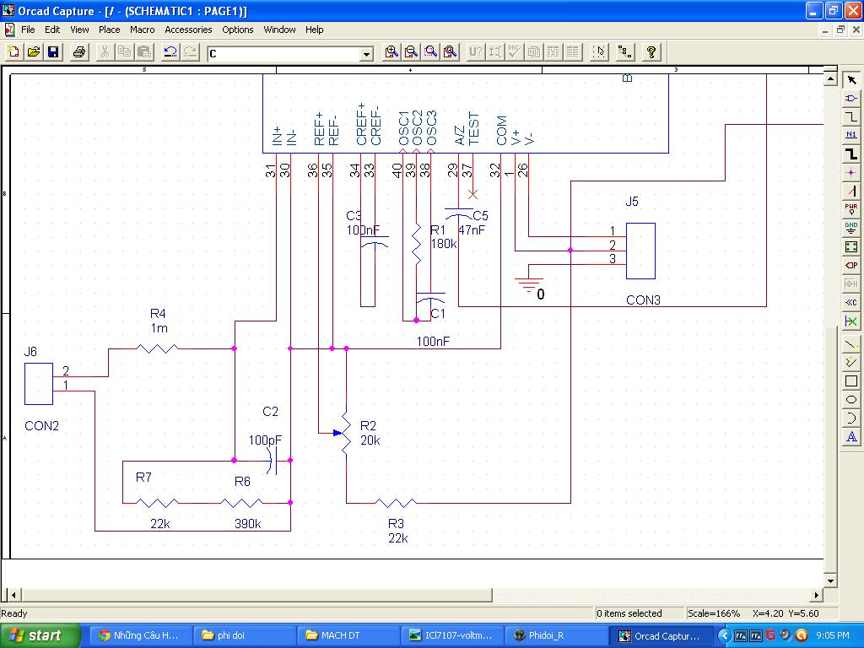Viewport: 864px width, 648px height.
Task: Open the part selection dropdown arrow
Action: pyautogui.click(x=366, y=54)
